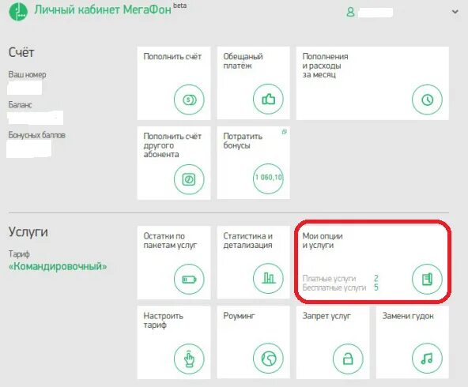This screenshot has height=387, width=468.
Task: Open Пополнения и расходы за месяц
Action: (x=325, y=66)
